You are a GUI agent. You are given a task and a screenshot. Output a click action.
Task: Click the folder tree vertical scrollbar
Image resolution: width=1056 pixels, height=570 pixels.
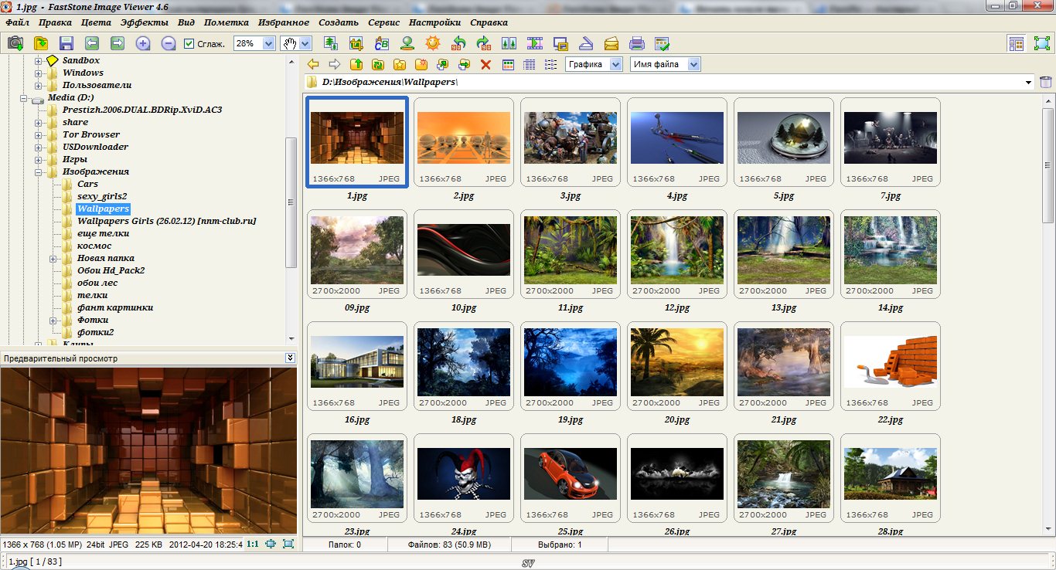pos(291,202)
